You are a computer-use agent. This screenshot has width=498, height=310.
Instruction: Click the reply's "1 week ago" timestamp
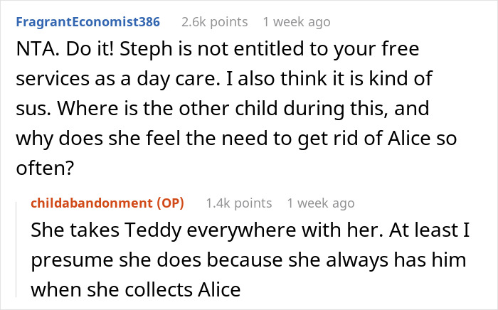click(x=322, y=203)
